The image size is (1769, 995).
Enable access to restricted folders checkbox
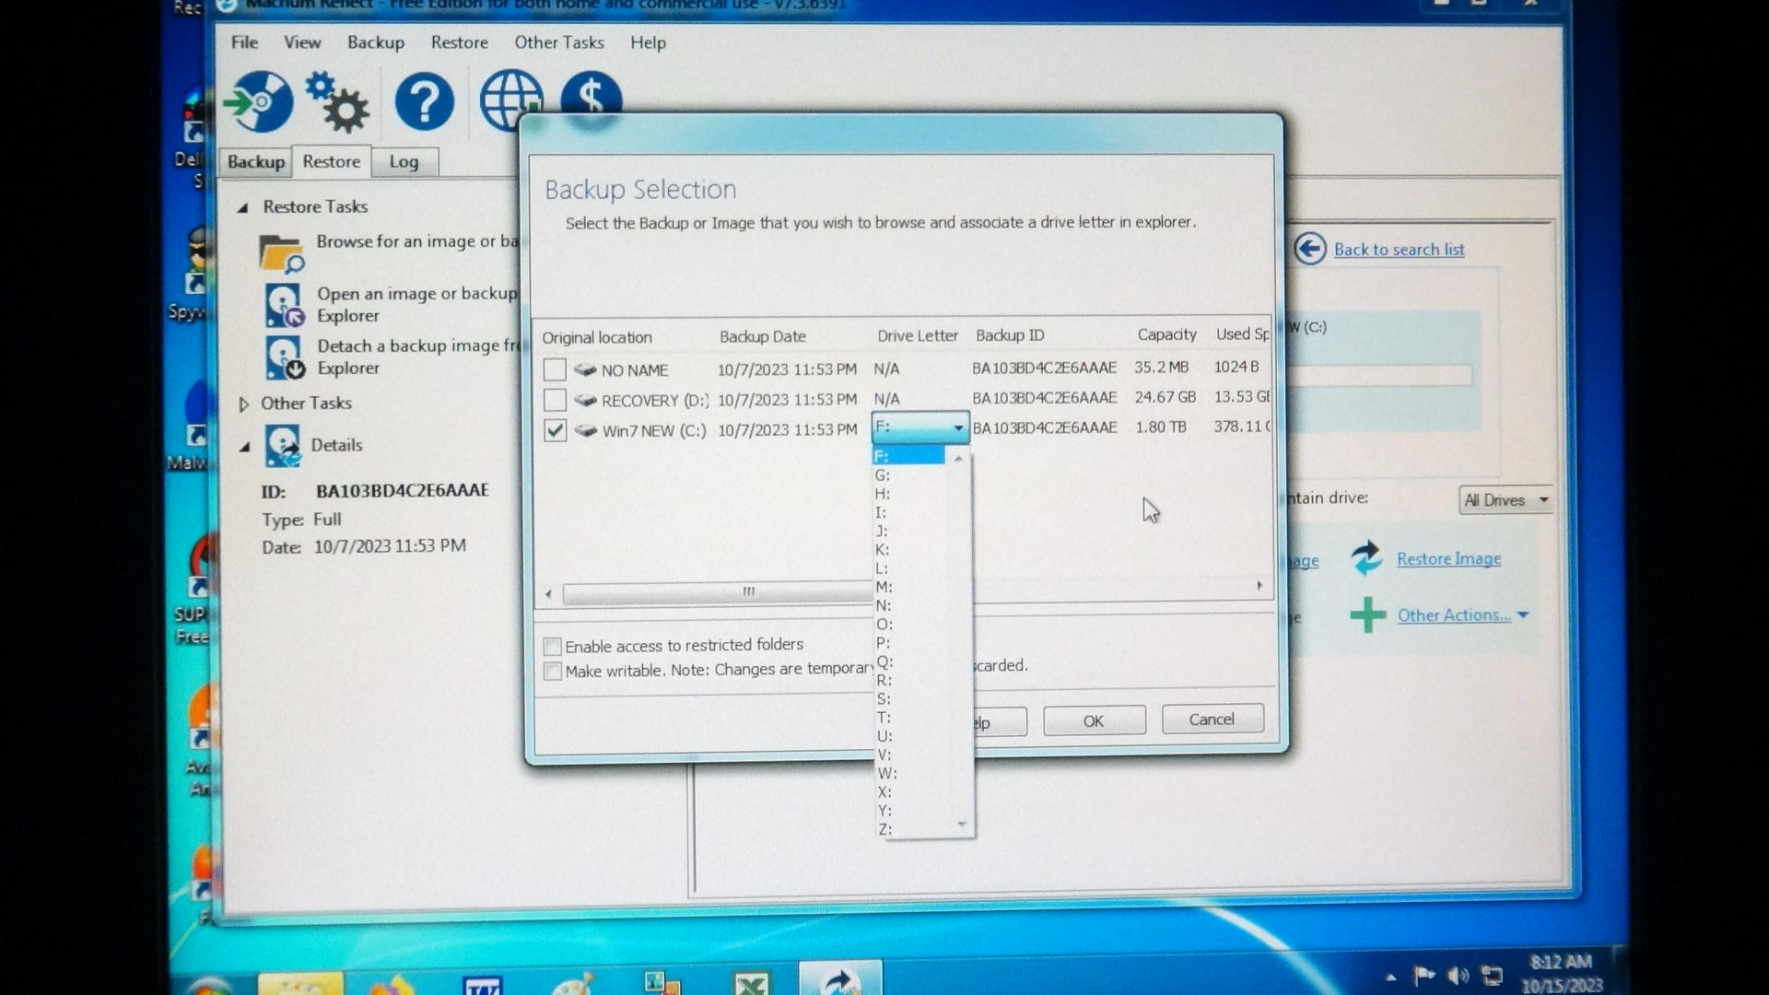(553, 646)
